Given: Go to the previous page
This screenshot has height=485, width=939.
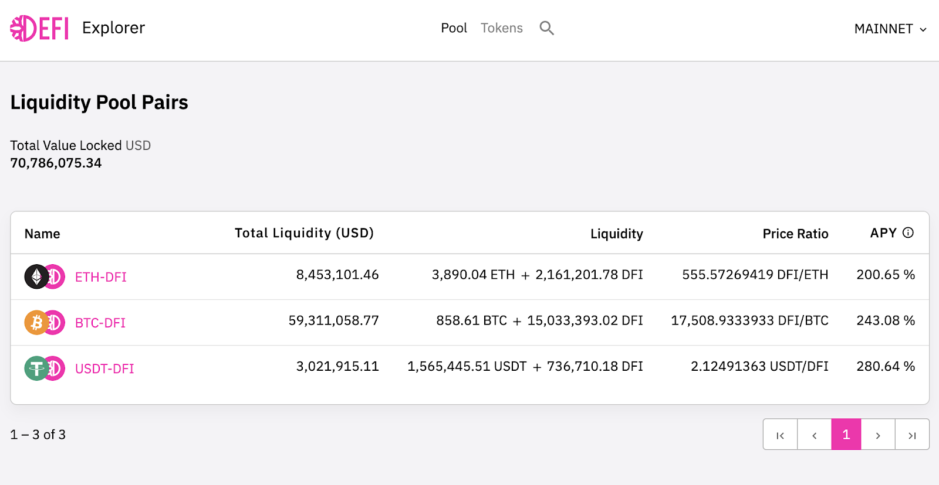Looking at the screenshot, I should click(x=814, y=435).
